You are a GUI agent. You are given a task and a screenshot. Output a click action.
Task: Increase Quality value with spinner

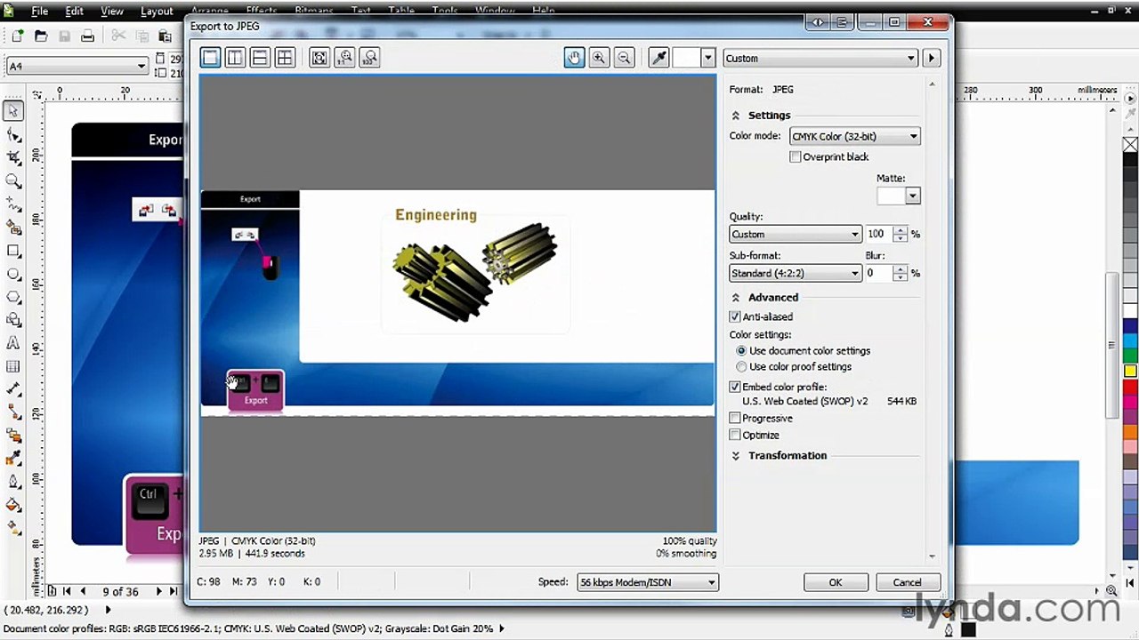click(x=901, y=230)
